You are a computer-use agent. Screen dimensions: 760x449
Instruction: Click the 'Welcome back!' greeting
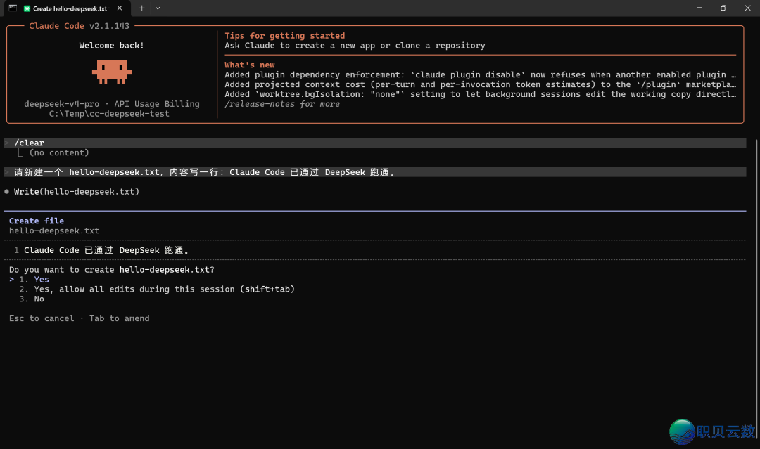pyautogui.click(x=111, y=46)
